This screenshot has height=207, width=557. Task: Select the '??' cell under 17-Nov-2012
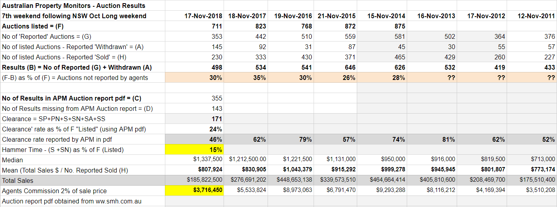501,78
